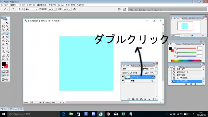Open the Layer (レイヤー) menu
Screen dimensions: 208x117
point(31,5)
